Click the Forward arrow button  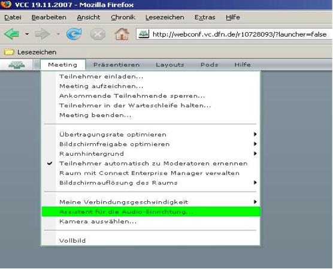[x=43, y=34]
